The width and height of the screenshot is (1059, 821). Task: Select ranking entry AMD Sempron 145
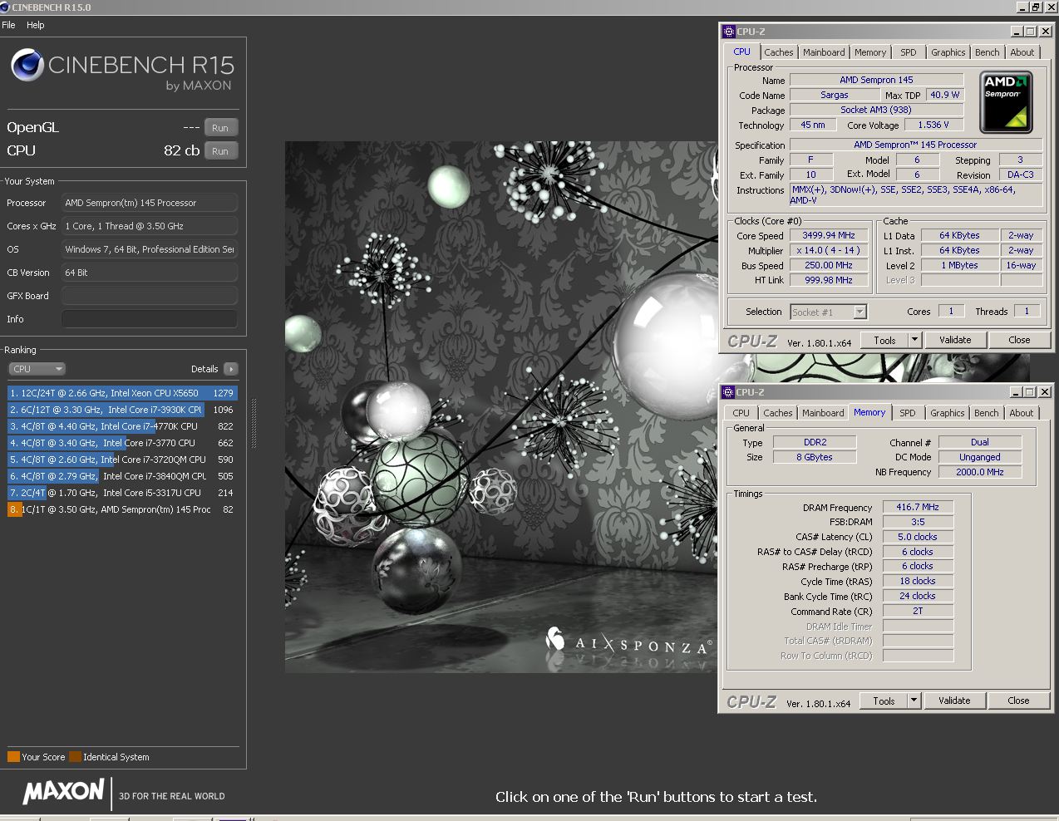[122, 509]
